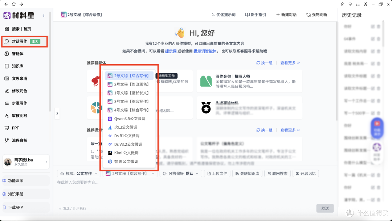Click 换一组 next to 推荐智能体

click(x=264, y=63)
